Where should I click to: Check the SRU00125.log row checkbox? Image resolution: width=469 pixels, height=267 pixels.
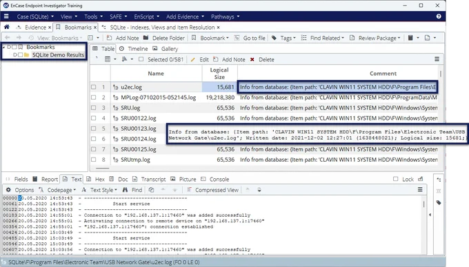[94, 149]
